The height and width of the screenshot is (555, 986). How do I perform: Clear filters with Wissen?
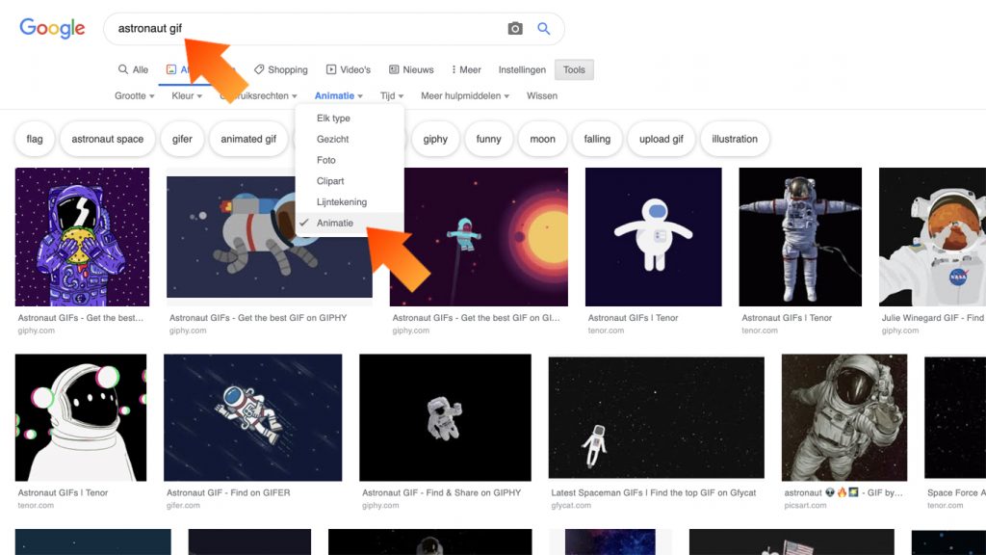coord(542,95)
